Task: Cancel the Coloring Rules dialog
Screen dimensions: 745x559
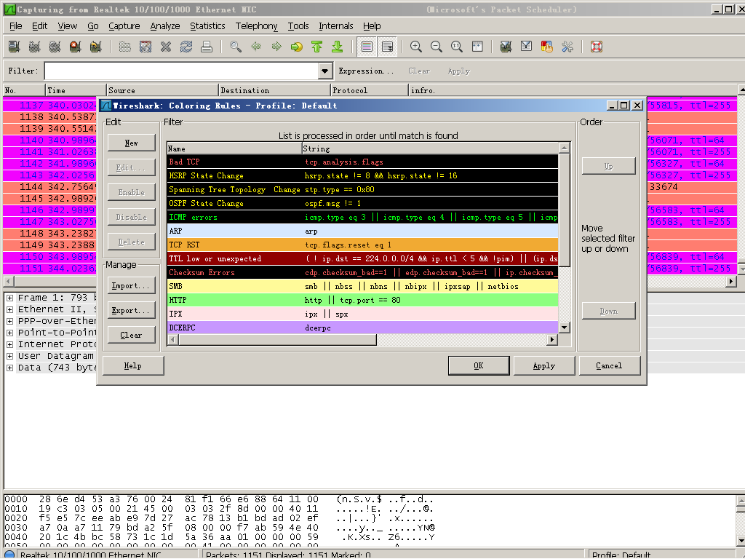Action: [x=609, y=365]
